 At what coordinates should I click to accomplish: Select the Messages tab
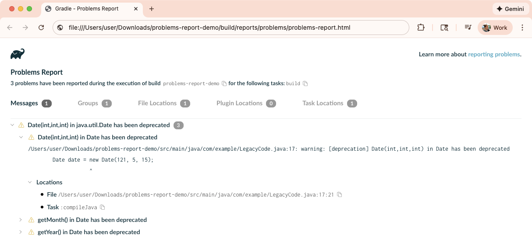(31, 104)
